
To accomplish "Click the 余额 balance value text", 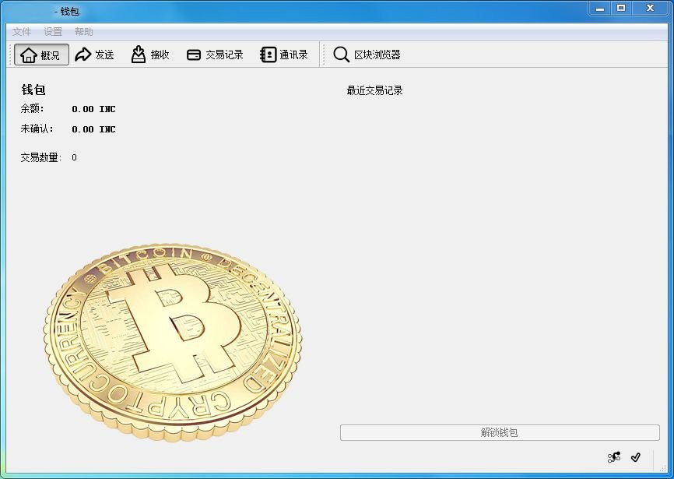I will click(x=93, y=109).
